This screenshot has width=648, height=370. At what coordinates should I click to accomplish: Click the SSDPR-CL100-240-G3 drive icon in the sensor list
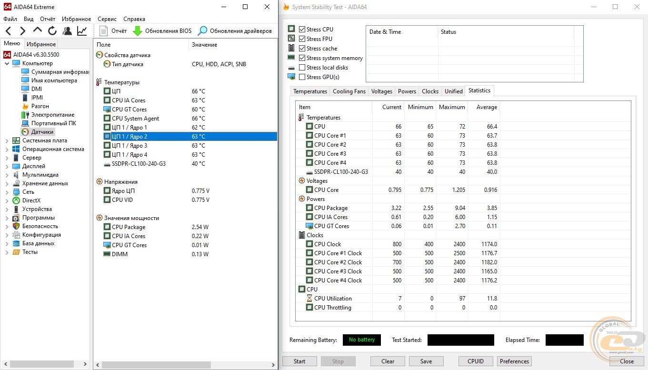[x=107, y=164]
